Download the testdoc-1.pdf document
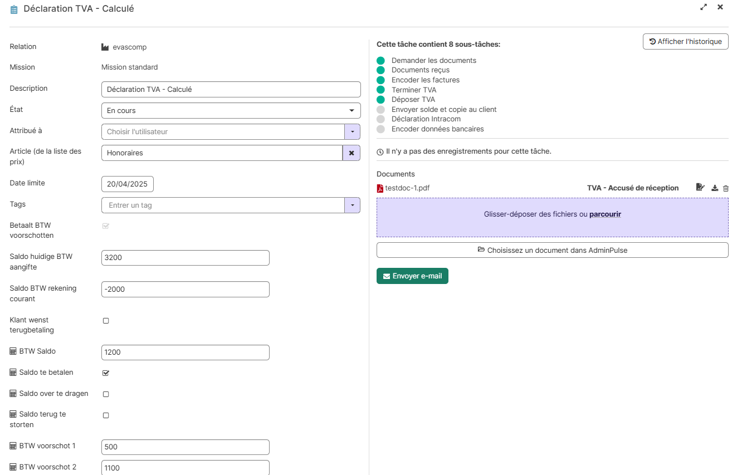Screen dimensions: 737x475 tap(715, 188)
